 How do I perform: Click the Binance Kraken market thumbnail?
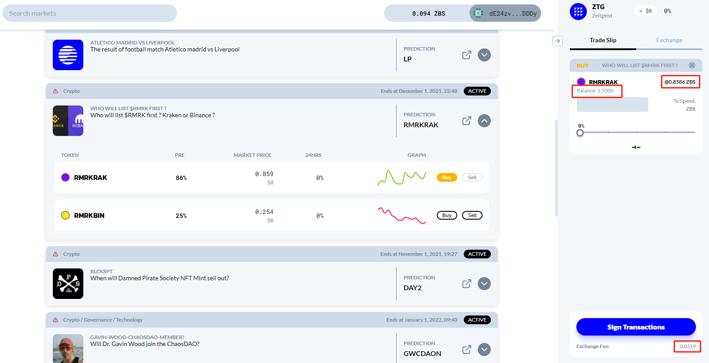pos(68,121)
